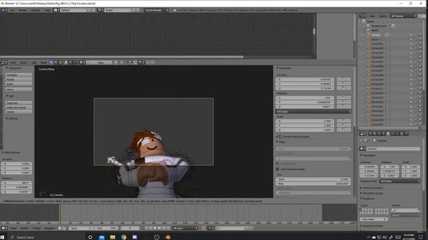Open the Cycles Render engine dropdown

pyautogui.click(x=156, y=10)
